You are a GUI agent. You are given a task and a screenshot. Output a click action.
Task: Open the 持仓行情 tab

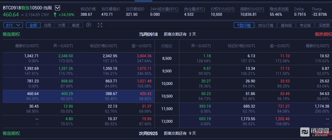[265, 25]
